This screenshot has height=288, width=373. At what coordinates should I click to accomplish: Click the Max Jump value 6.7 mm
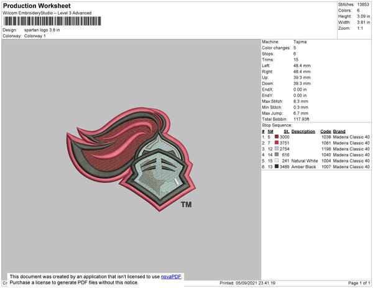(x=301, y=113)
